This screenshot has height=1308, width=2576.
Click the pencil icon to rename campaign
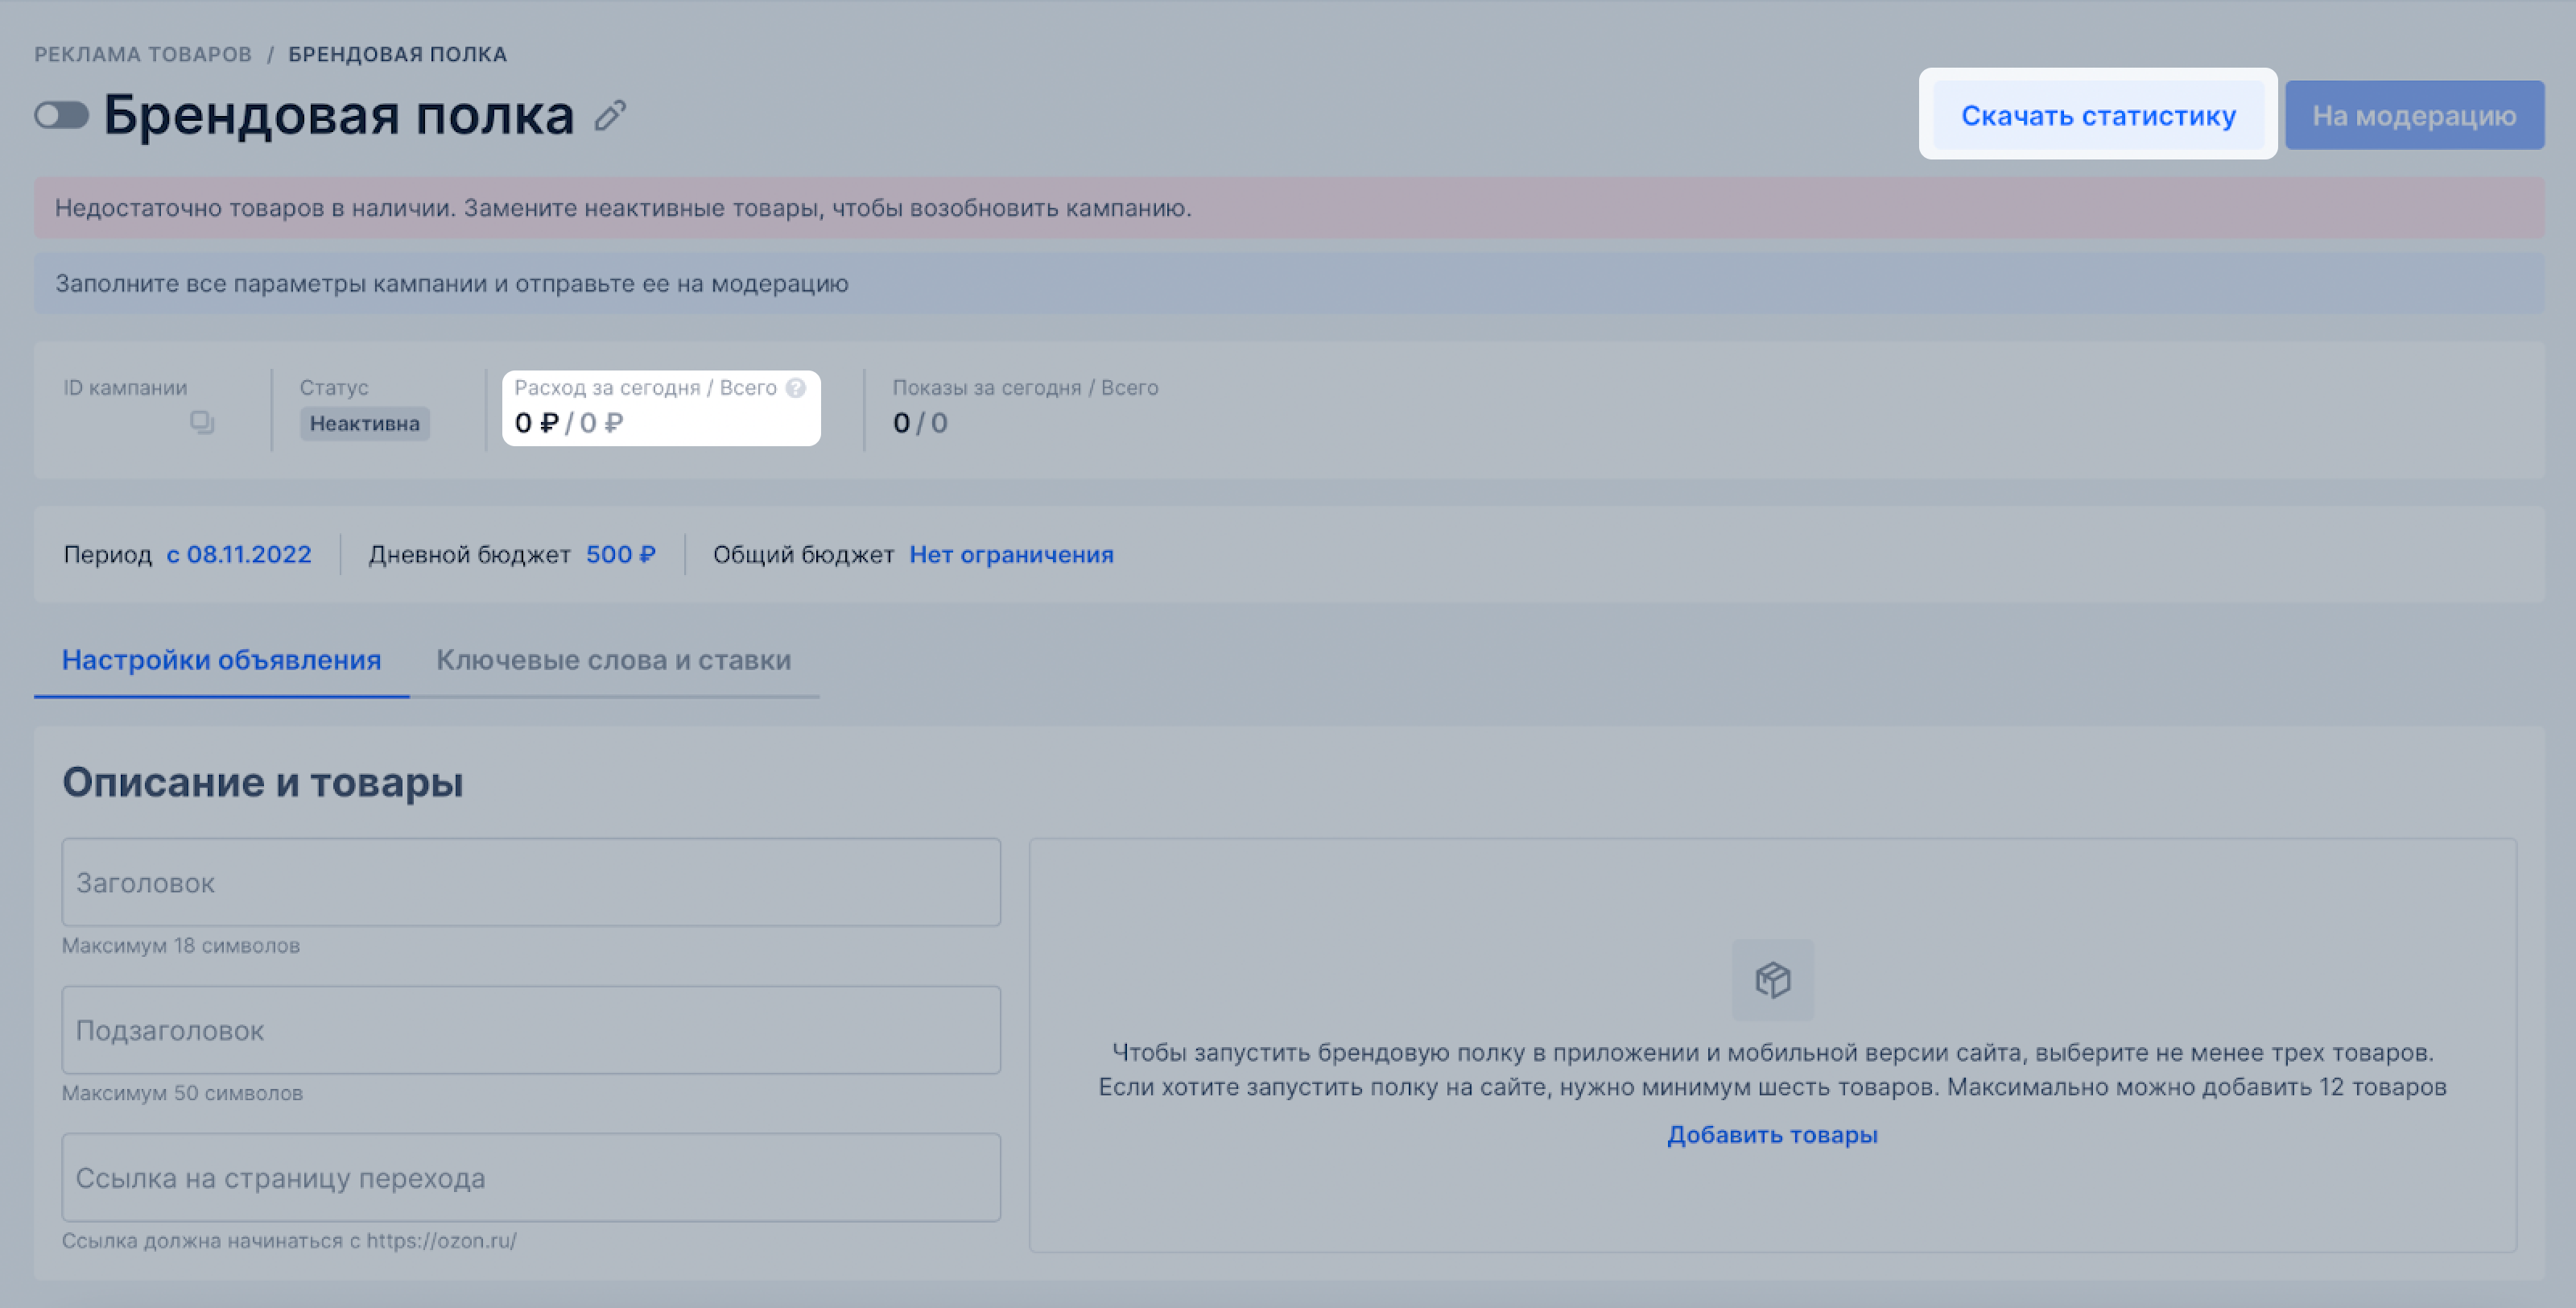click(610, 116)
